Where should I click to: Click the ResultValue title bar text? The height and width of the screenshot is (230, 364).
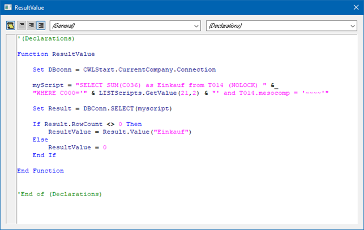coord(29,8)
